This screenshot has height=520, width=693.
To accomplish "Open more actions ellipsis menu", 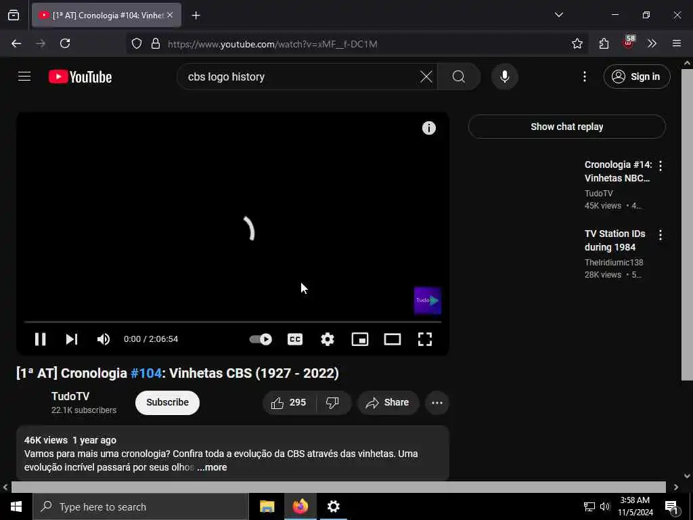I will pyautogui.click(x=437, y=402).
